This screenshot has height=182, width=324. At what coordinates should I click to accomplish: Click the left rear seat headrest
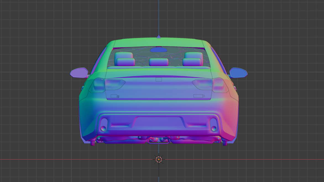tap(126, 62)
